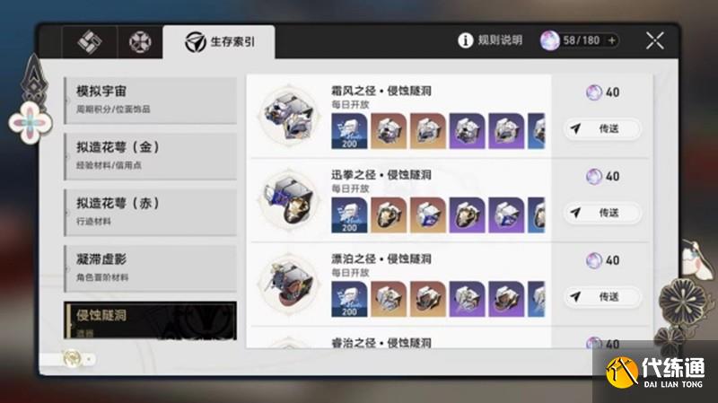The width and height of the screenshot is (718, 403).
Task: View 200 exp reward in 霜风之径 row
Action: [x=349, y=131]
